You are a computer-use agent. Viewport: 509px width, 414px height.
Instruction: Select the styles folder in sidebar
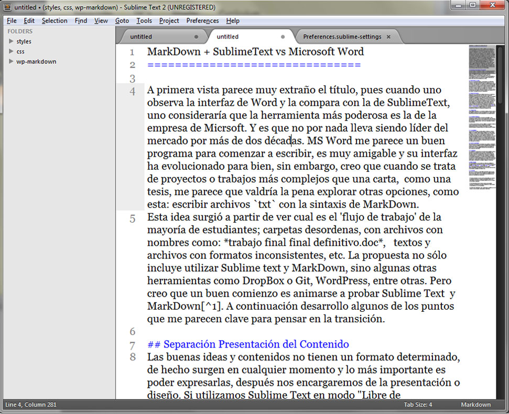point(24,41)
